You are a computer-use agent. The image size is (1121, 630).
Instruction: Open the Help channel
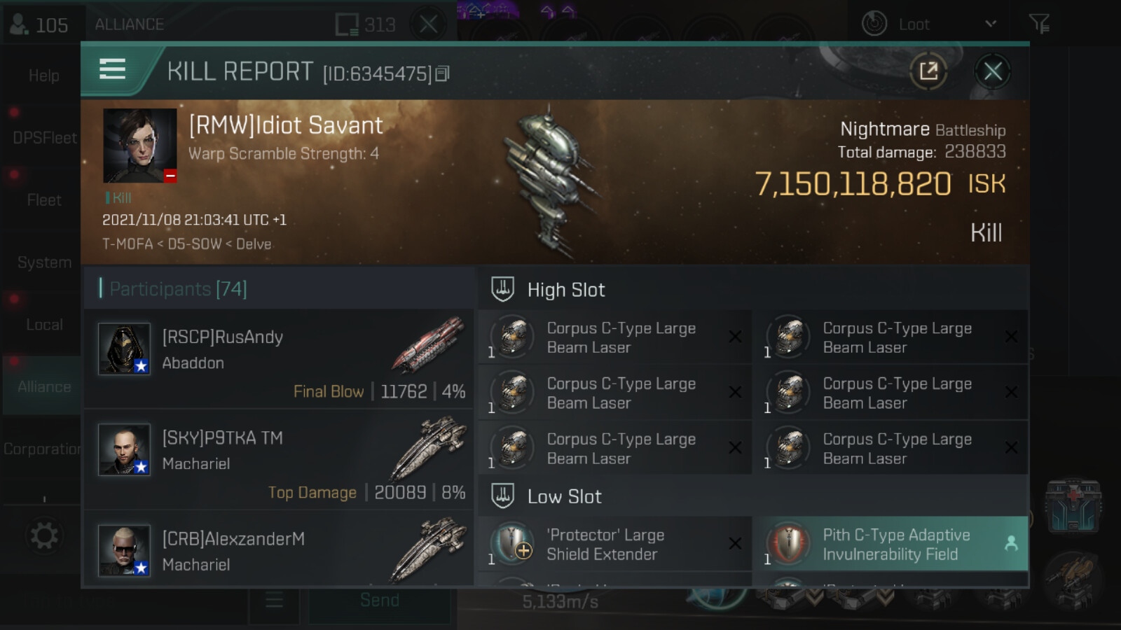tap(43, 76)
